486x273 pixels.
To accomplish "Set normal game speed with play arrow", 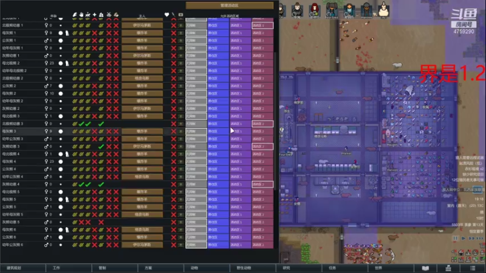I will point(464,238).
